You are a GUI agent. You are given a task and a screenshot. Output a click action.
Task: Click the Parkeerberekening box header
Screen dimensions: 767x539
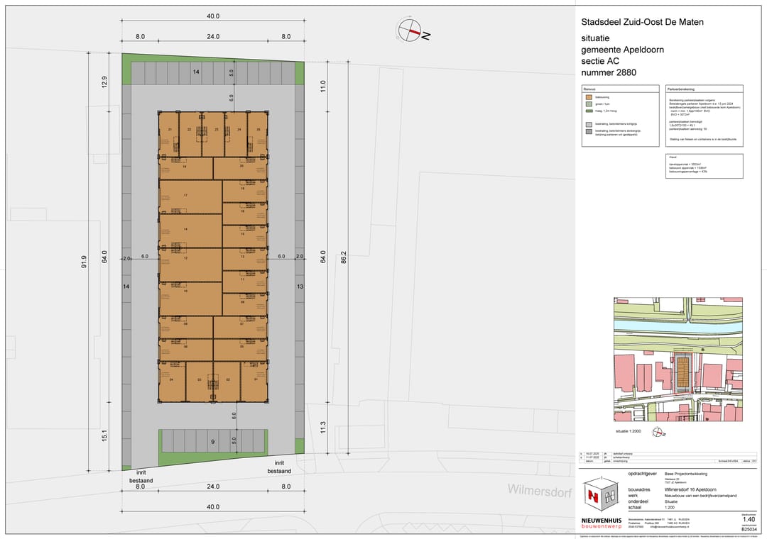(705, 89)
